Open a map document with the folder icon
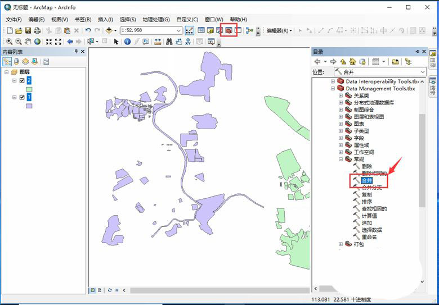The image size is (439, 305). (19, 30)
